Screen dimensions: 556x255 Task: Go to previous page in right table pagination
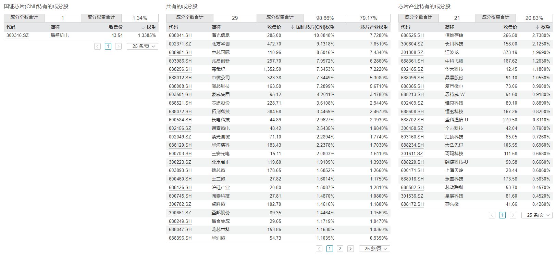(x=492, y=215)
